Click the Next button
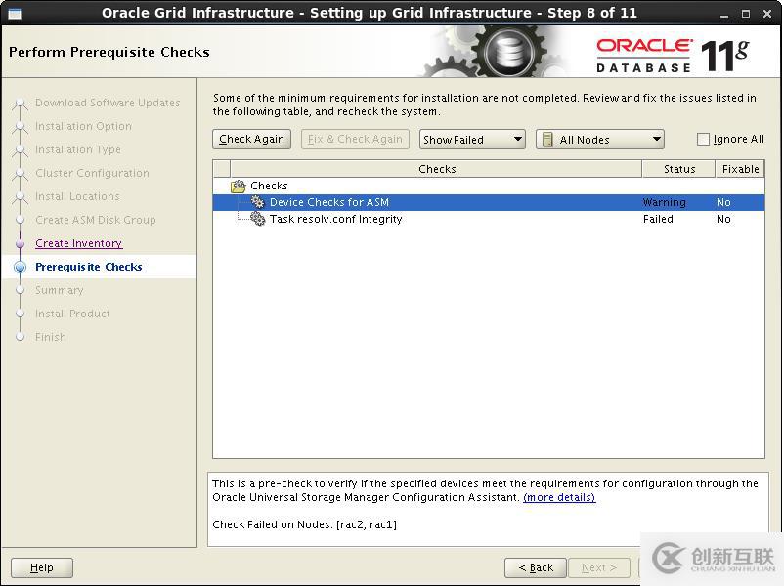 pos(599,567)
